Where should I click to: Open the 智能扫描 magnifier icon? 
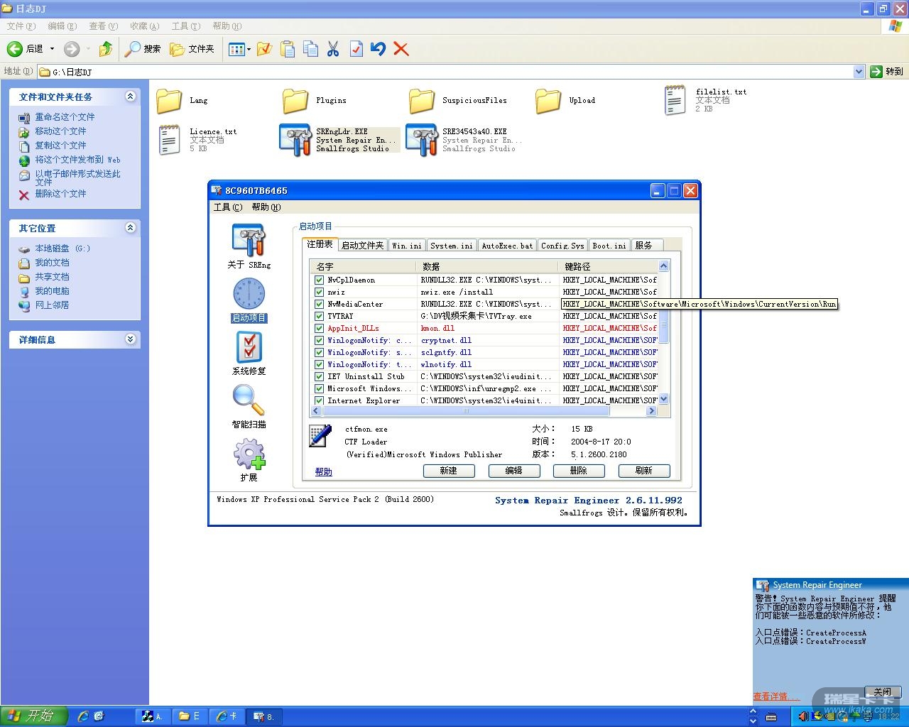point(249,400)
